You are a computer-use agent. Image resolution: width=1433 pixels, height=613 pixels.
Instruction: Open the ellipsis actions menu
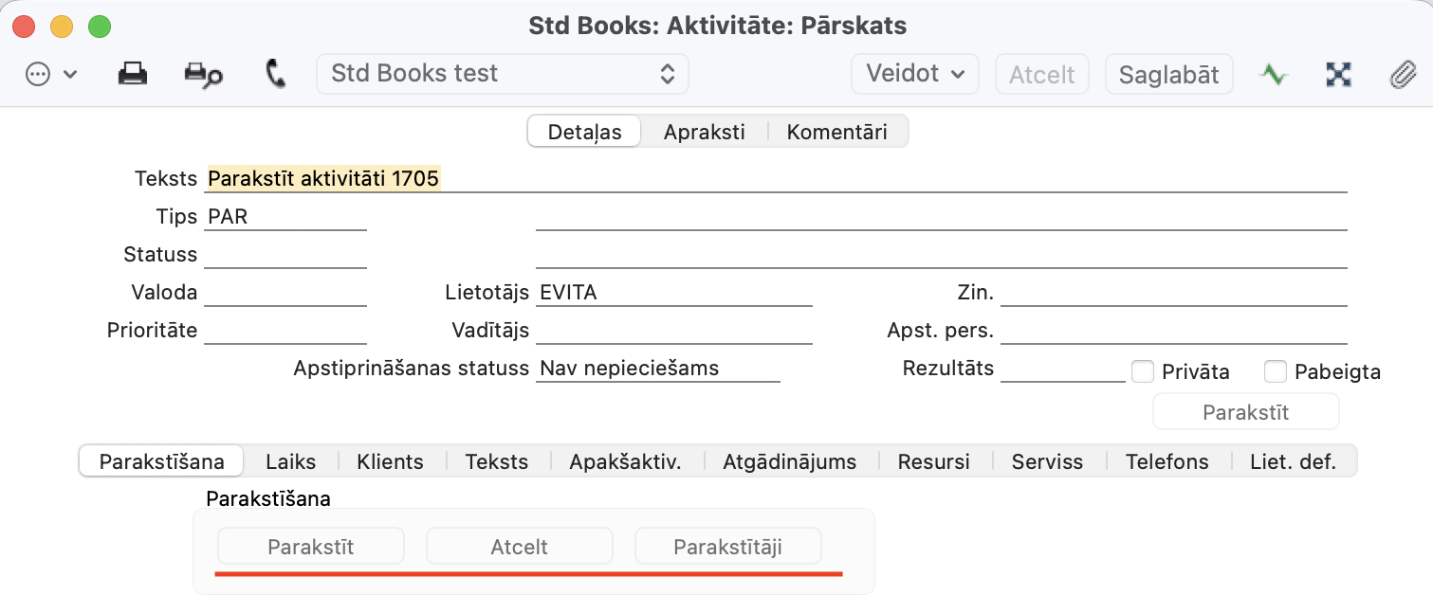pyautogui.click(x=49, y=74)
